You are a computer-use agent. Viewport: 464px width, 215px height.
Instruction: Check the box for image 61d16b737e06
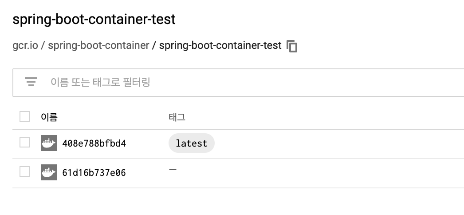(25, 172)
